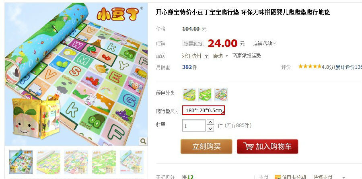Select the first color option swatch
Image resolution: width=362 pixels, height=179 pixels.
(189, 95)
